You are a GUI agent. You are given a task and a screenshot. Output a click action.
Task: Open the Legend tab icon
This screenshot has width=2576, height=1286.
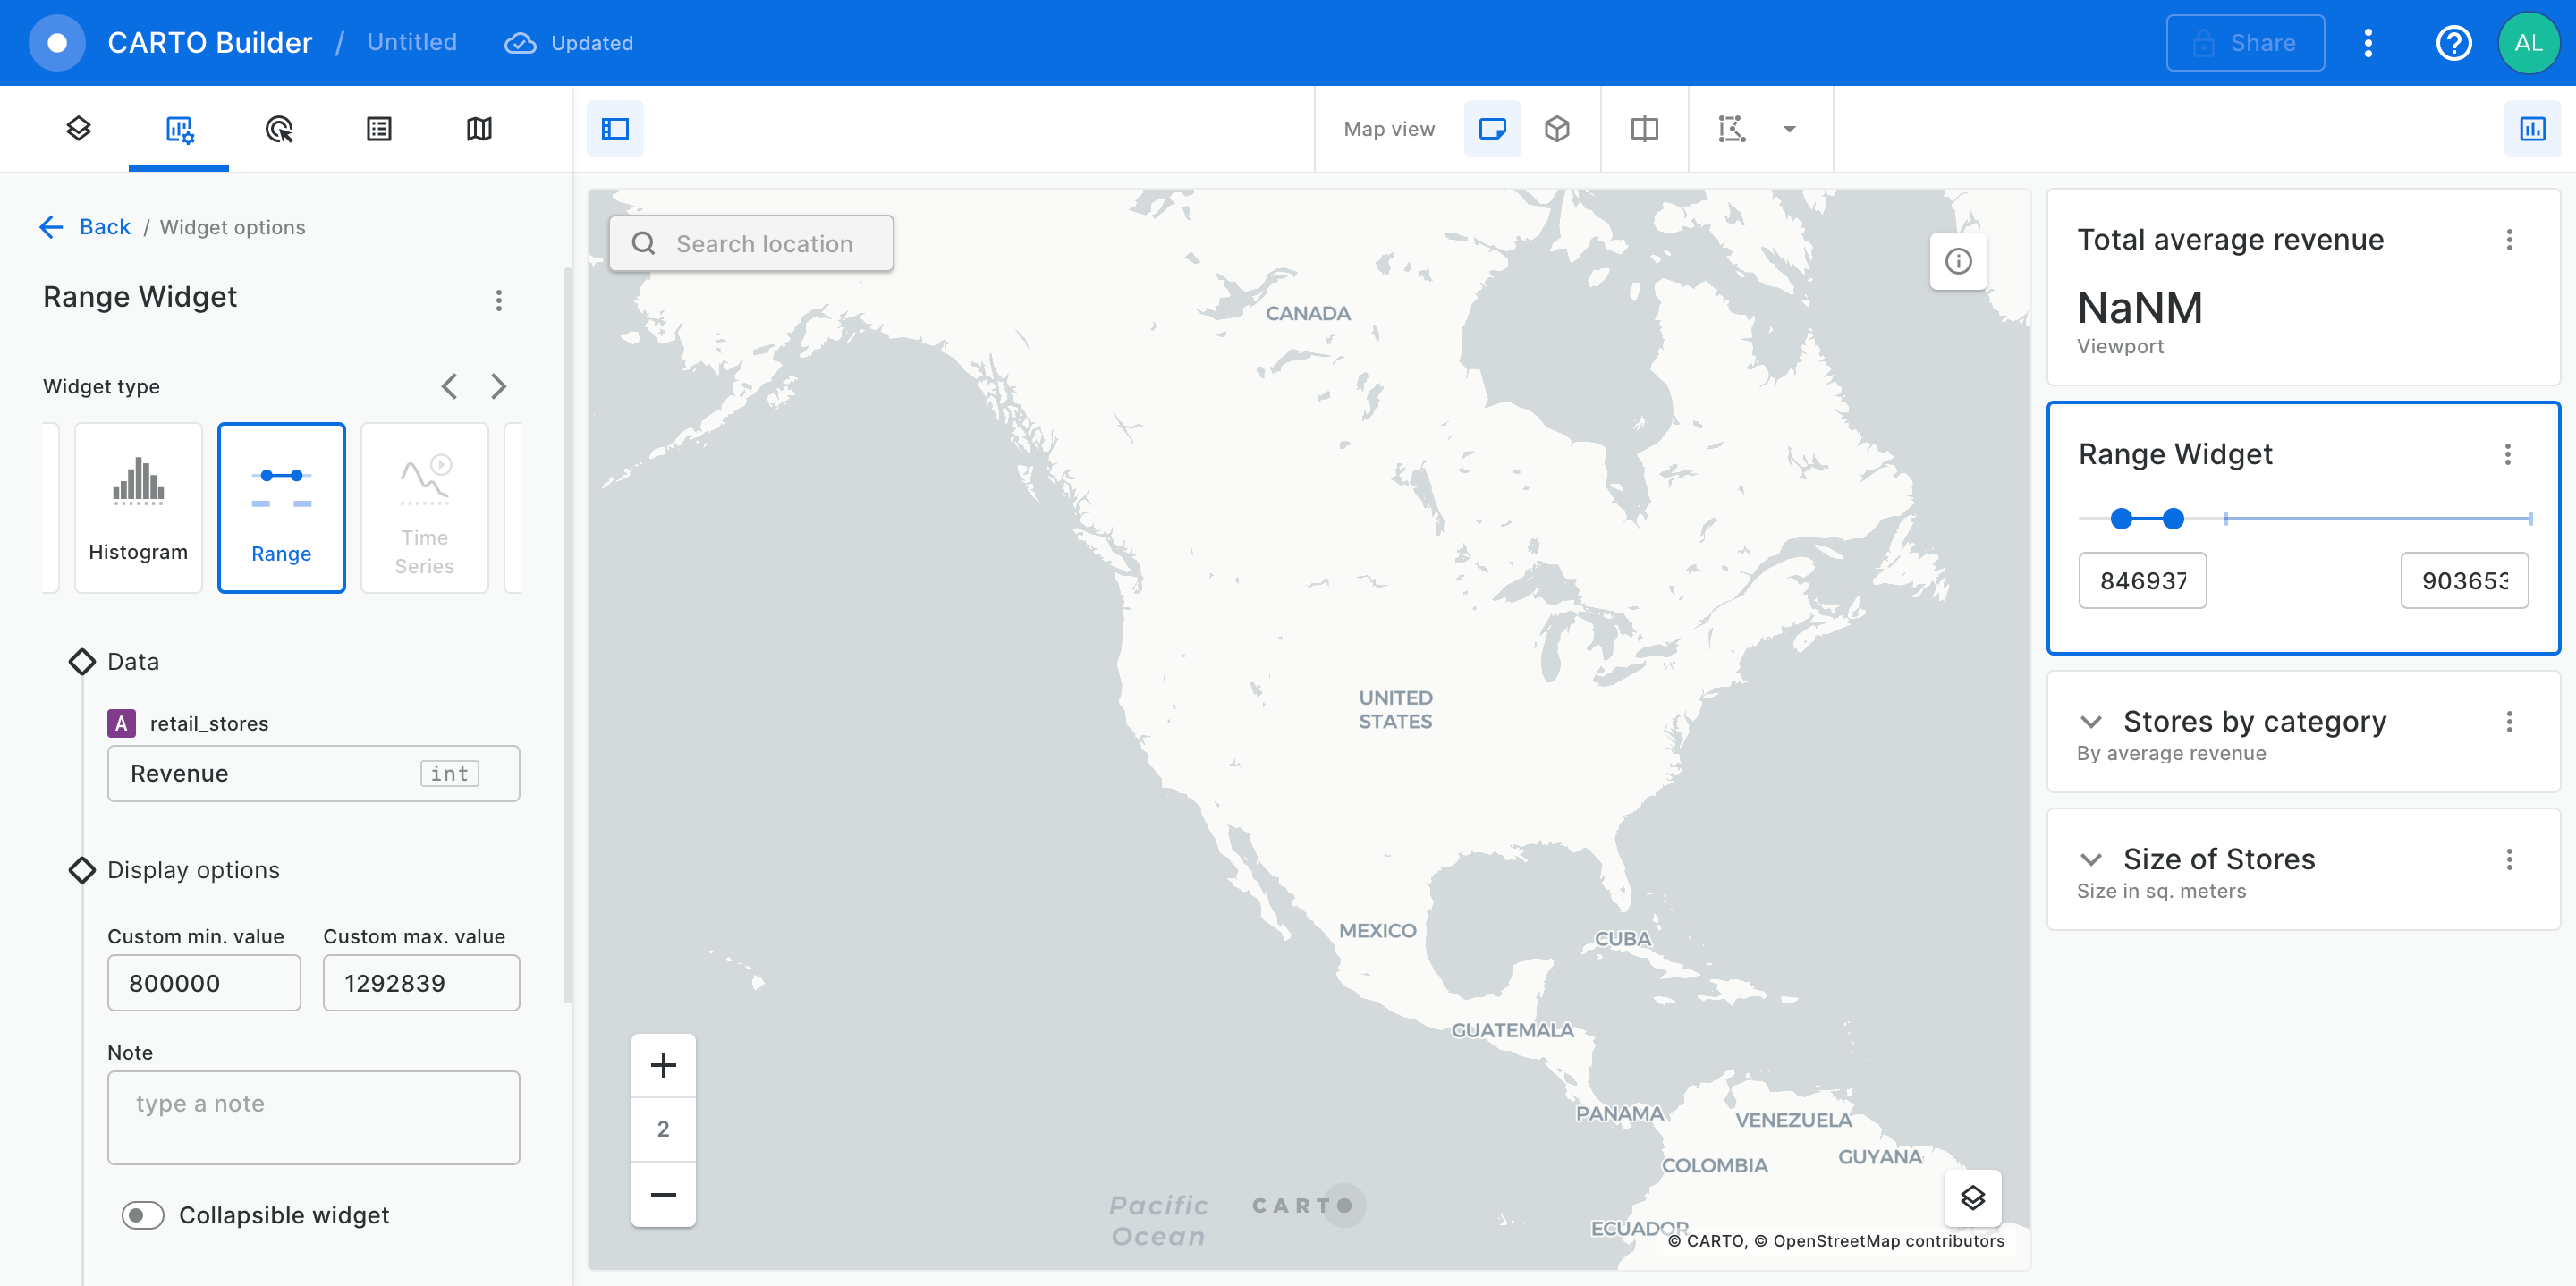[379, 129]
